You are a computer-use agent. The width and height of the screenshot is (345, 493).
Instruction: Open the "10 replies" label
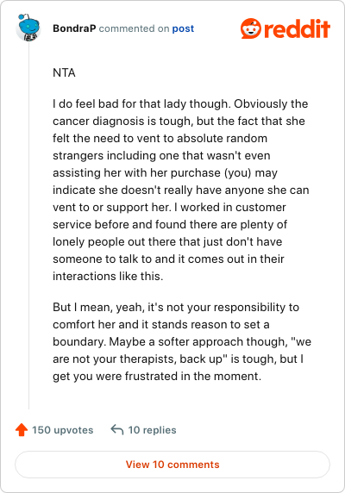coord(152,430)
